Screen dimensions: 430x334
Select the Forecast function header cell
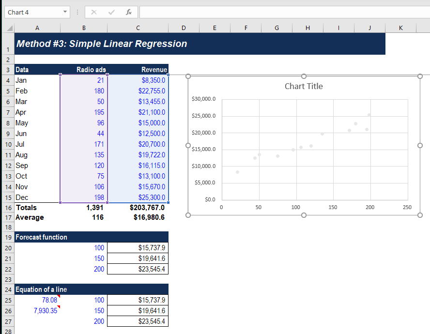click(91, 237)
